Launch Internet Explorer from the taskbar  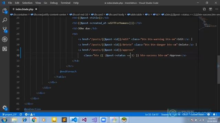(24, 120)
